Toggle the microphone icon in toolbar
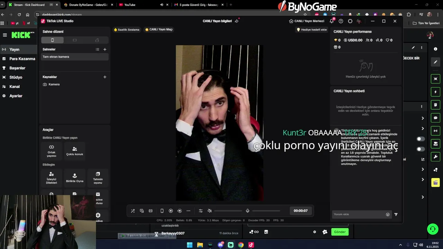This screenshot has height=249, width=443. tap(247, 211)
